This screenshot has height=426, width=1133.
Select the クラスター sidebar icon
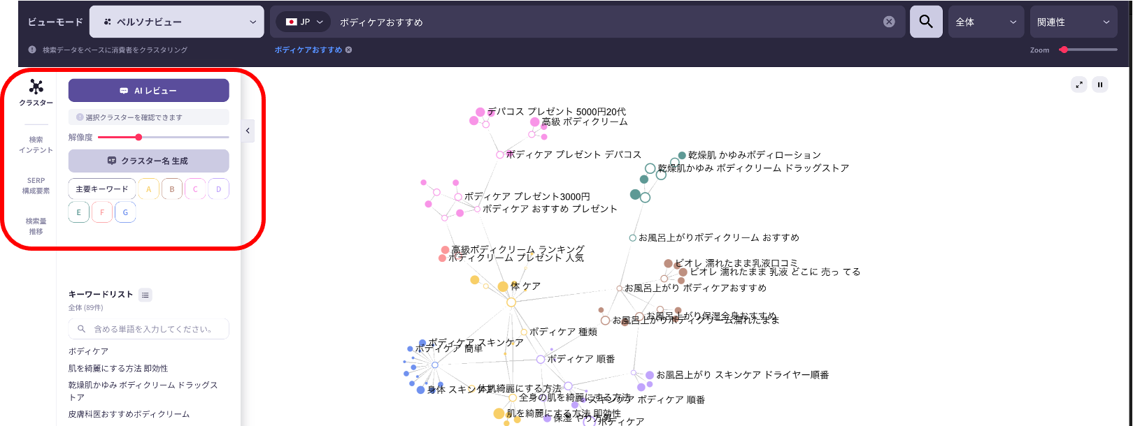(x=36, y=92)
